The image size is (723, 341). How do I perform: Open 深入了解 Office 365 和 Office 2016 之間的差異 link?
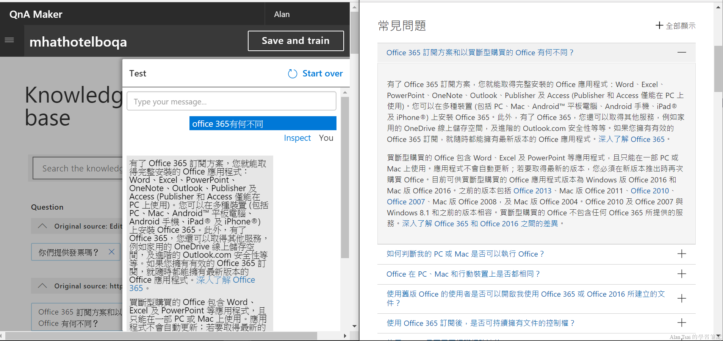coord(480,224)
